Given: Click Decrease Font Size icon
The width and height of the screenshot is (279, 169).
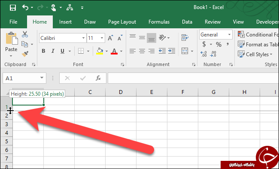Looking at the screenshot, I should click(x=120, y=38).
